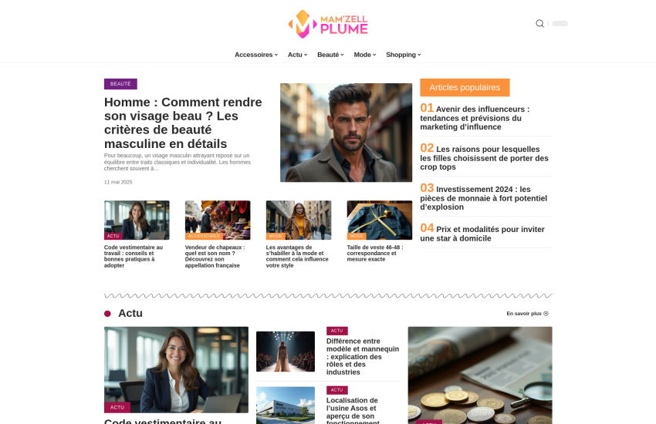The width and height of the screenshot is (656, 424).
Task: Open the article on male facial beauty criteria
Action: pos(183,123)
